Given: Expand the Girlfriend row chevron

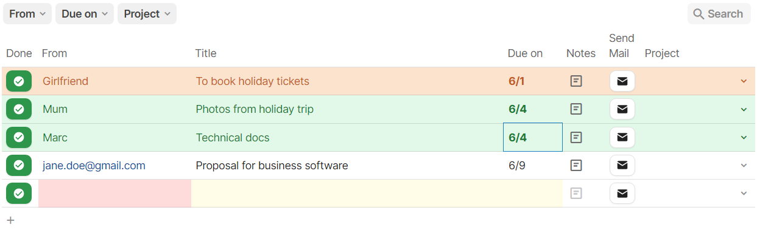Looking at the screenshot, I should pyautogui.click(x=744, y=81).
